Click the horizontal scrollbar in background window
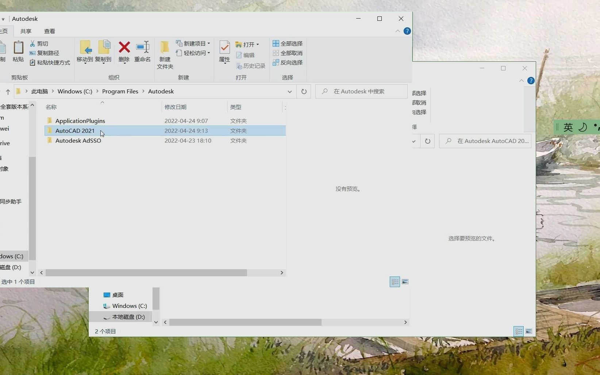This screenshot has height=375, width=600. tap(245, 322)
